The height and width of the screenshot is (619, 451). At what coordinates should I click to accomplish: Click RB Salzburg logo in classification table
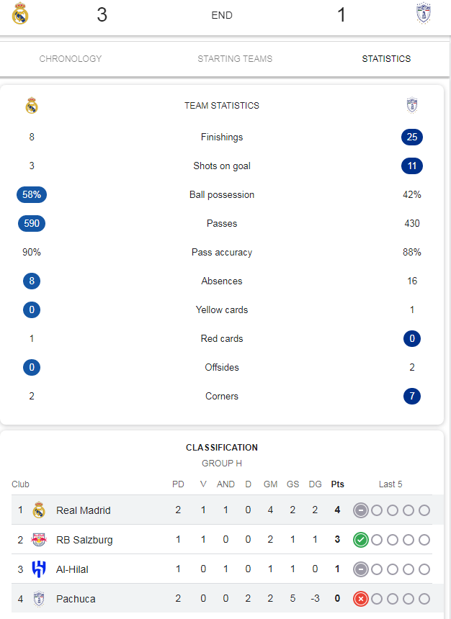(39, 540)
